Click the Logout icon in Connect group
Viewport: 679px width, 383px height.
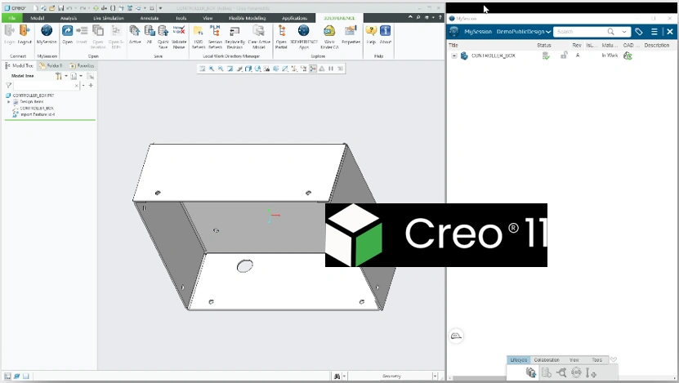(25, 31)
